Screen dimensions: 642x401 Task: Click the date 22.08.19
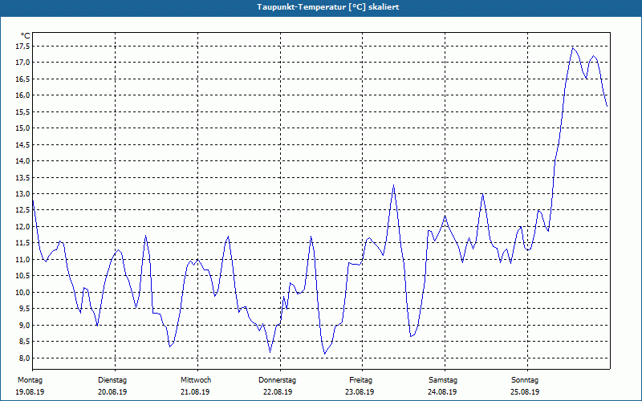(278, 392)
